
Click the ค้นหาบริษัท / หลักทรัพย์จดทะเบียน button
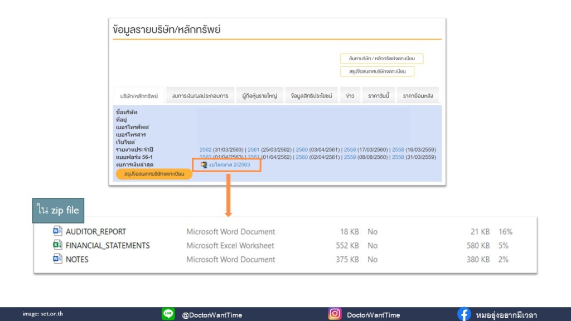382,59
